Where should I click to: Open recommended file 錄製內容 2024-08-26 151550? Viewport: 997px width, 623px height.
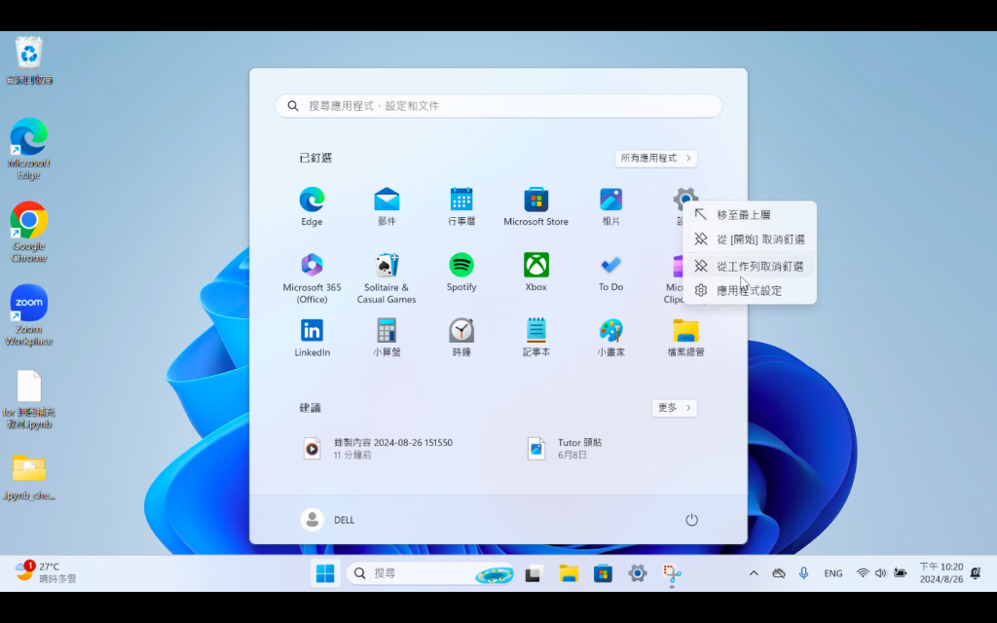pos(379,448)
